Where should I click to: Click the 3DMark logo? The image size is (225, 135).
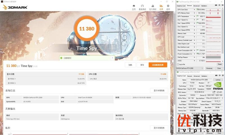(15, 7)
